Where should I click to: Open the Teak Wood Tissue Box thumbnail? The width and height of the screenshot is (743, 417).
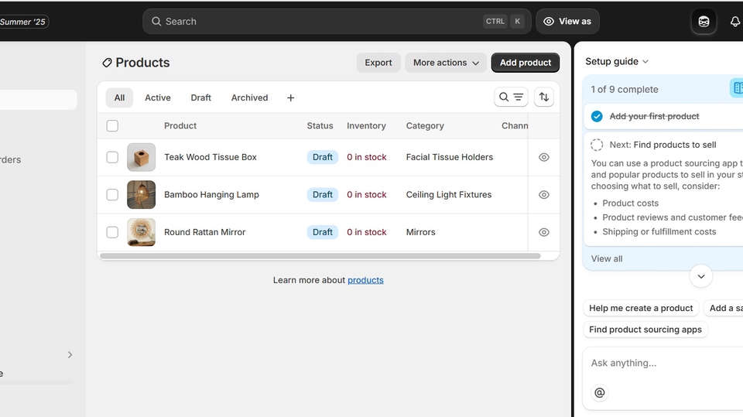click(141, 157)
